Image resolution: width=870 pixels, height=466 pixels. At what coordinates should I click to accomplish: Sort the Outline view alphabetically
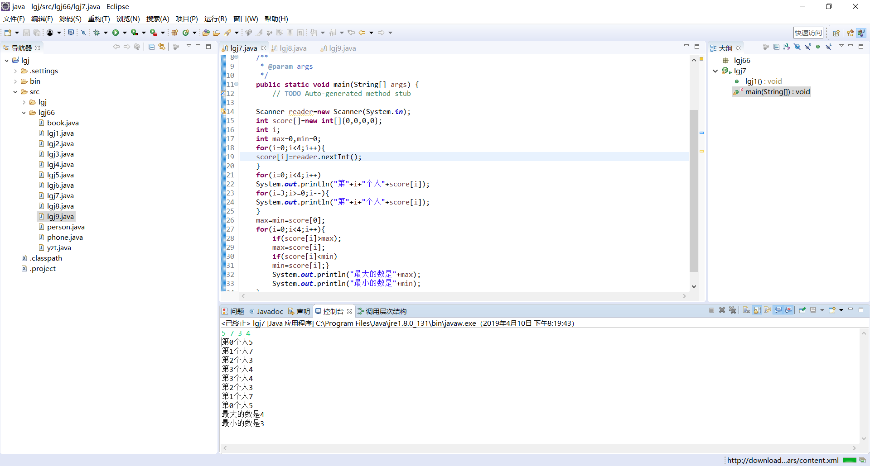[x=787, y=47]
